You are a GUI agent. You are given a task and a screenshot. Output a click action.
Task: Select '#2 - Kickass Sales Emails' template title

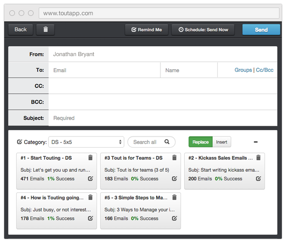pyautogui.click(x=220, y=158)
